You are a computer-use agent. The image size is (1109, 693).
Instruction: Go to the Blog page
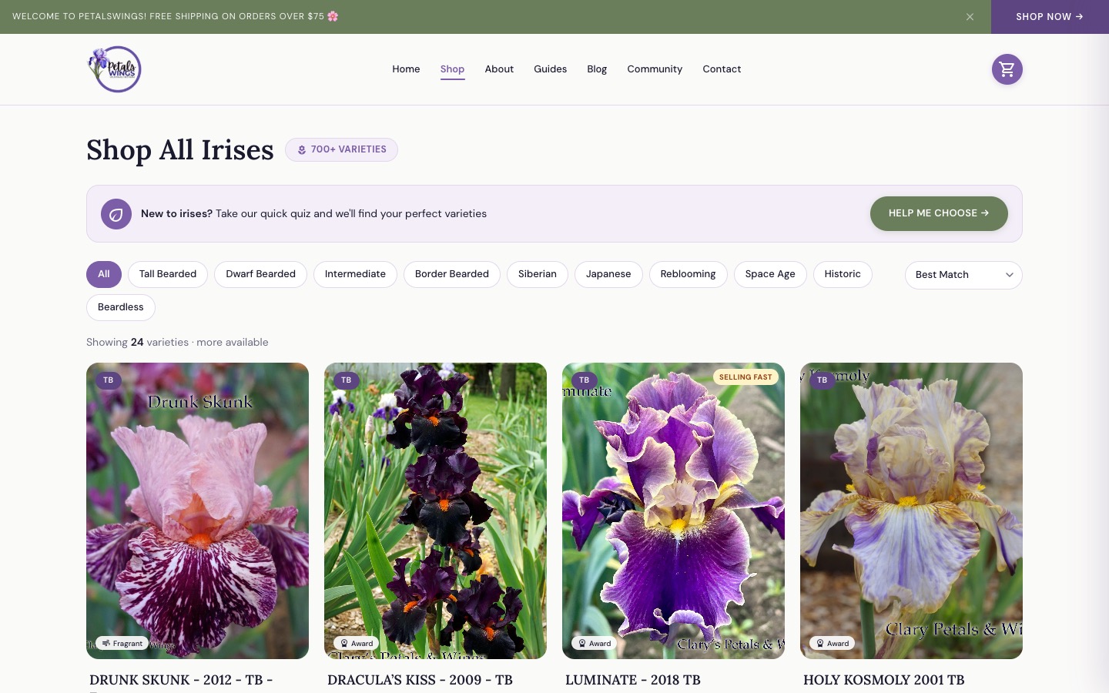(x=597, y=69)
